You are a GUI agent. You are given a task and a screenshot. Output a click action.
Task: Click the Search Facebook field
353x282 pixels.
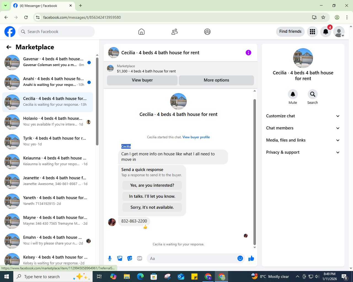coord(56,32)
